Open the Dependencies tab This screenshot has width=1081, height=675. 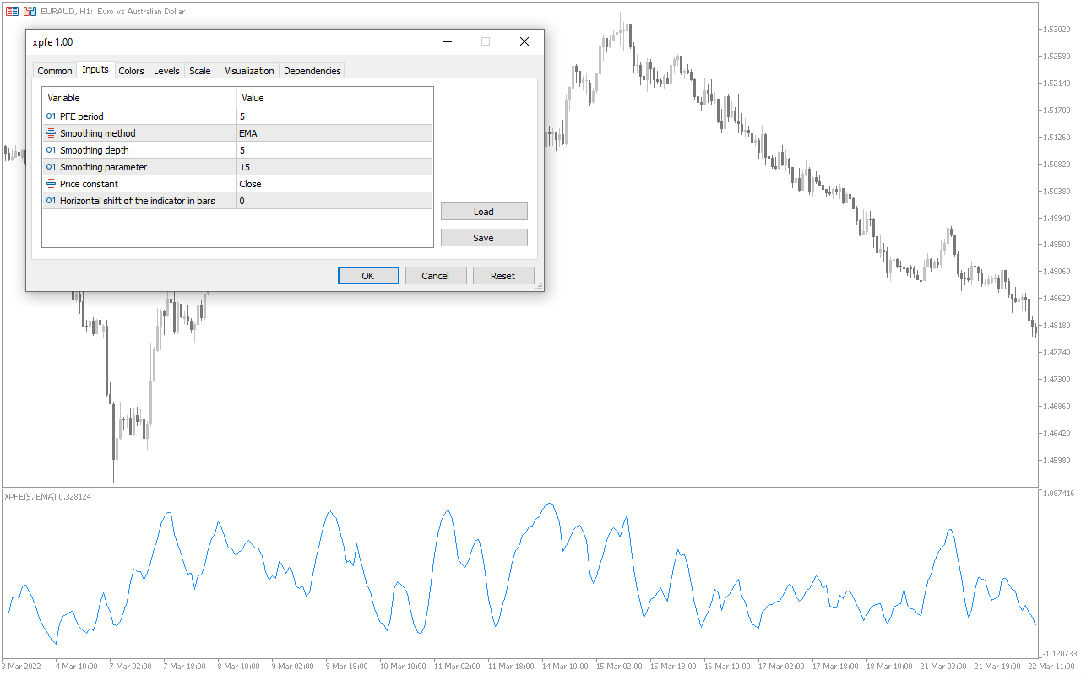tap(312, 71)
